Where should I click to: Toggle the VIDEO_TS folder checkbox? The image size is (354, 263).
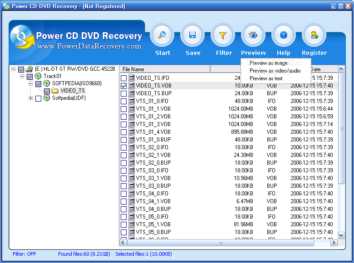click(47, 91)
